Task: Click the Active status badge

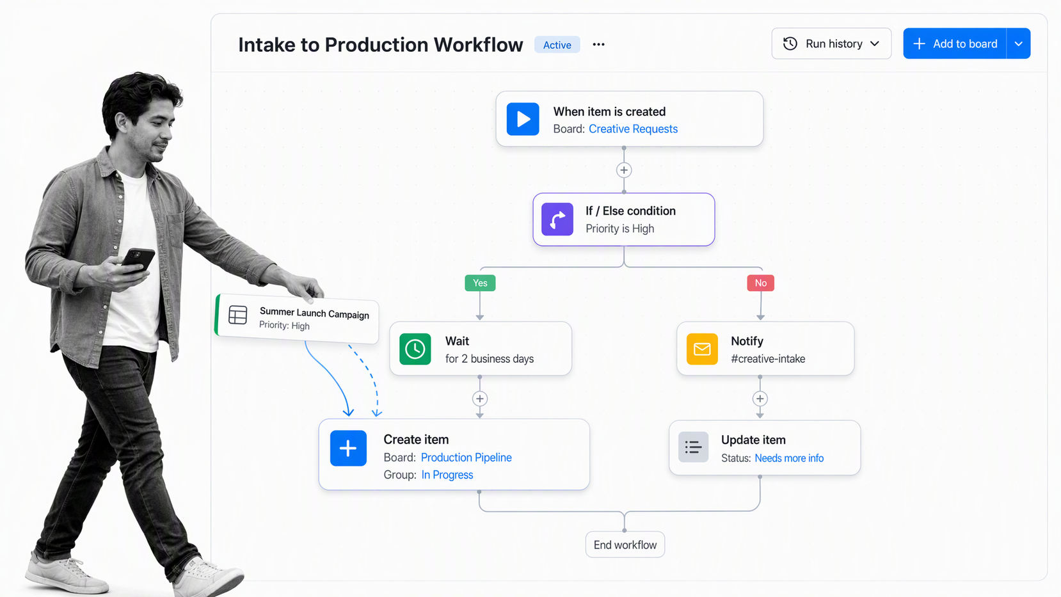Action: click(x=557, y=45)
